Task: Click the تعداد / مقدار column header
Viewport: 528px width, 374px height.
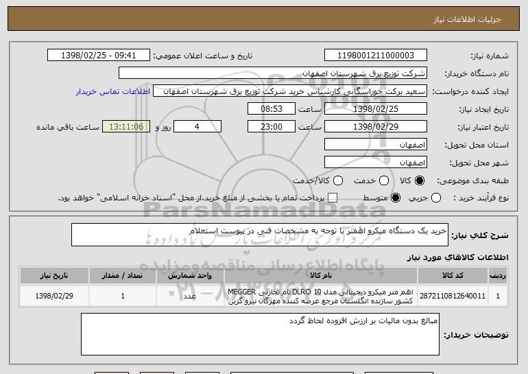Action: pos(122,276)
